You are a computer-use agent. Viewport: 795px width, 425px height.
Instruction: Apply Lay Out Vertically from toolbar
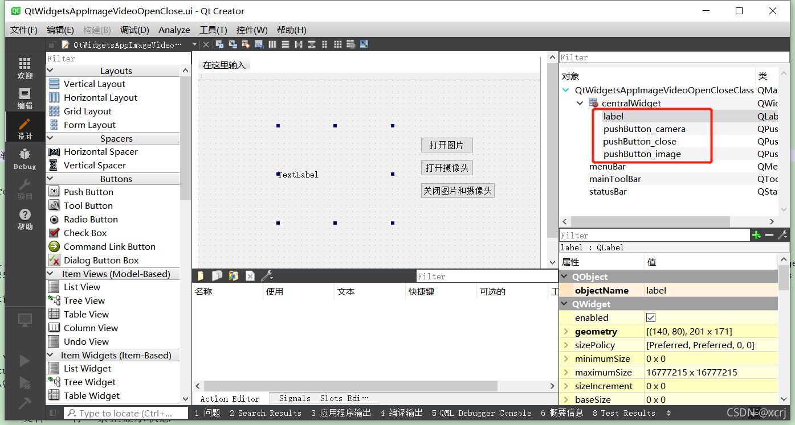tap(286, 44)
